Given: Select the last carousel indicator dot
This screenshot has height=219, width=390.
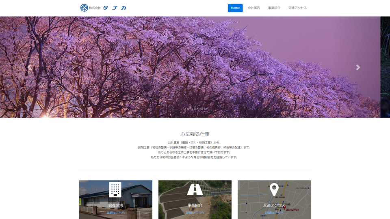Looking at the screenshot, I should [205, 109].
